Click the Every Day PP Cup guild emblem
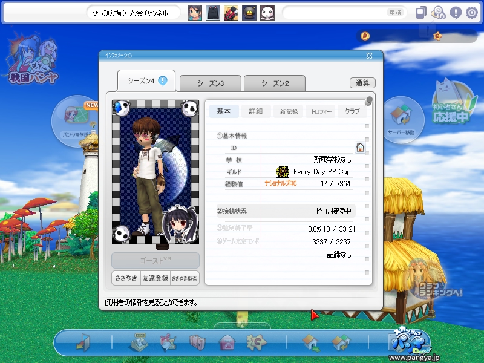 pos(283,172)
